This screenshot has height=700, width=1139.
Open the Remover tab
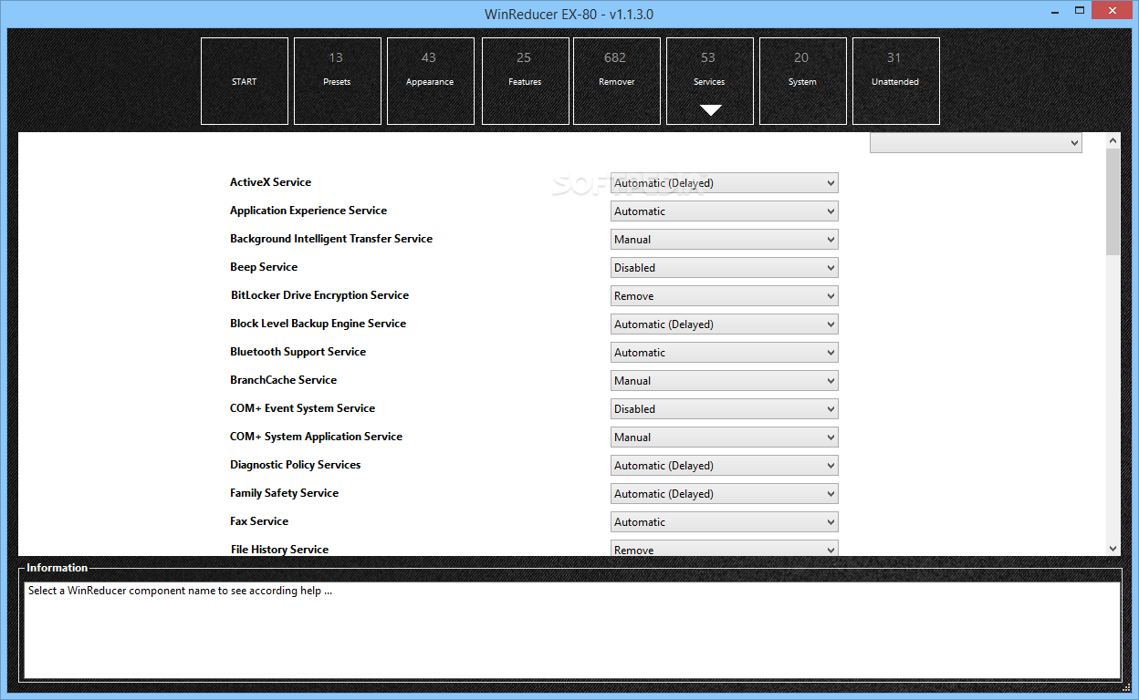tap(617, 81)
